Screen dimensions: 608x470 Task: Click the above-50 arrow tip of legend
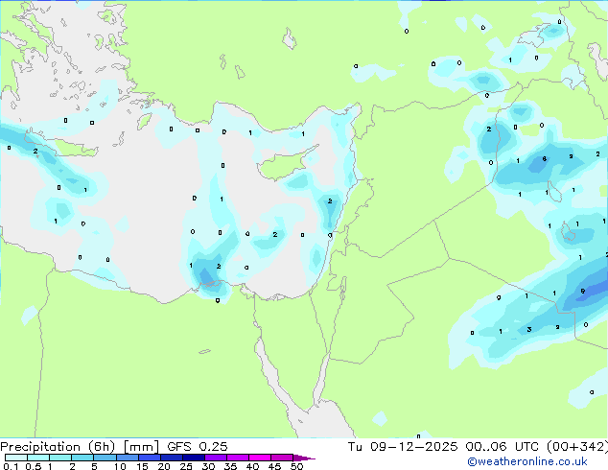pos(304,458)
